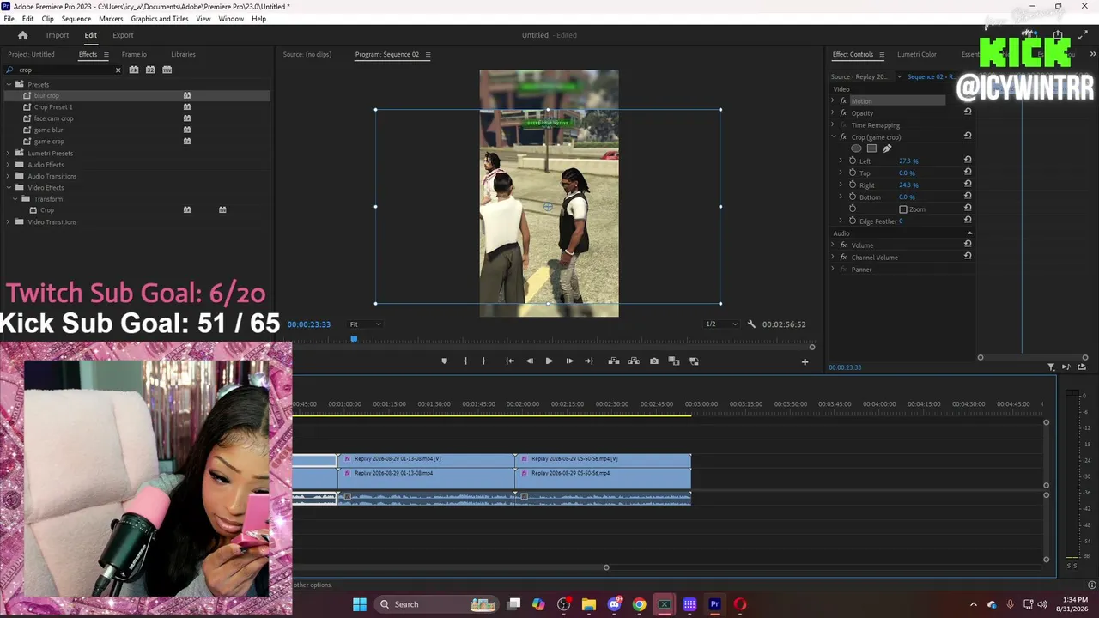The height and width of the screenshot is (618, 1099).
Task: Open Premiere Pro from the Windows taskbar
Action: tap(714, 604)
